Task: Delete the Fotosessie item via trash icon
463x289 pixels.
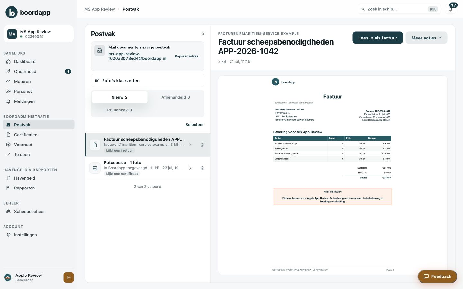Action: [202, 168]
